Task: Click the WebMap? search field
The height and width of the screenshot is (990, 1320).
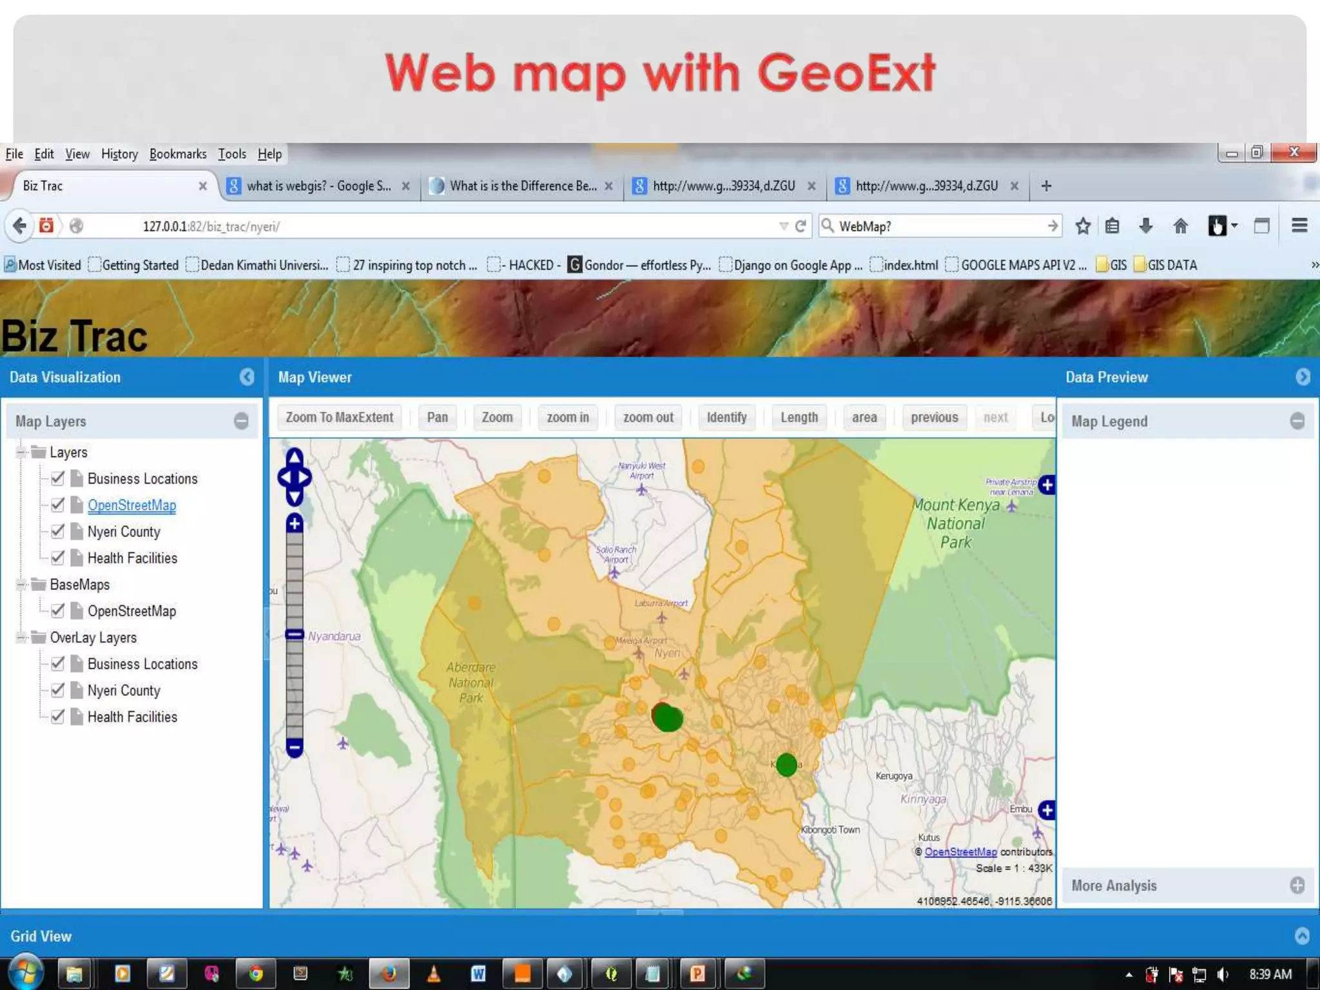Action: click(x=940, y=226)
